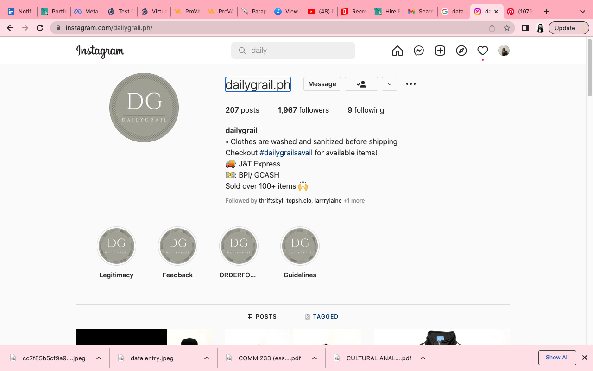Screen dimensions: 593x371
Task: Open larrrylaine follower profile link
Action: [328, 201]
